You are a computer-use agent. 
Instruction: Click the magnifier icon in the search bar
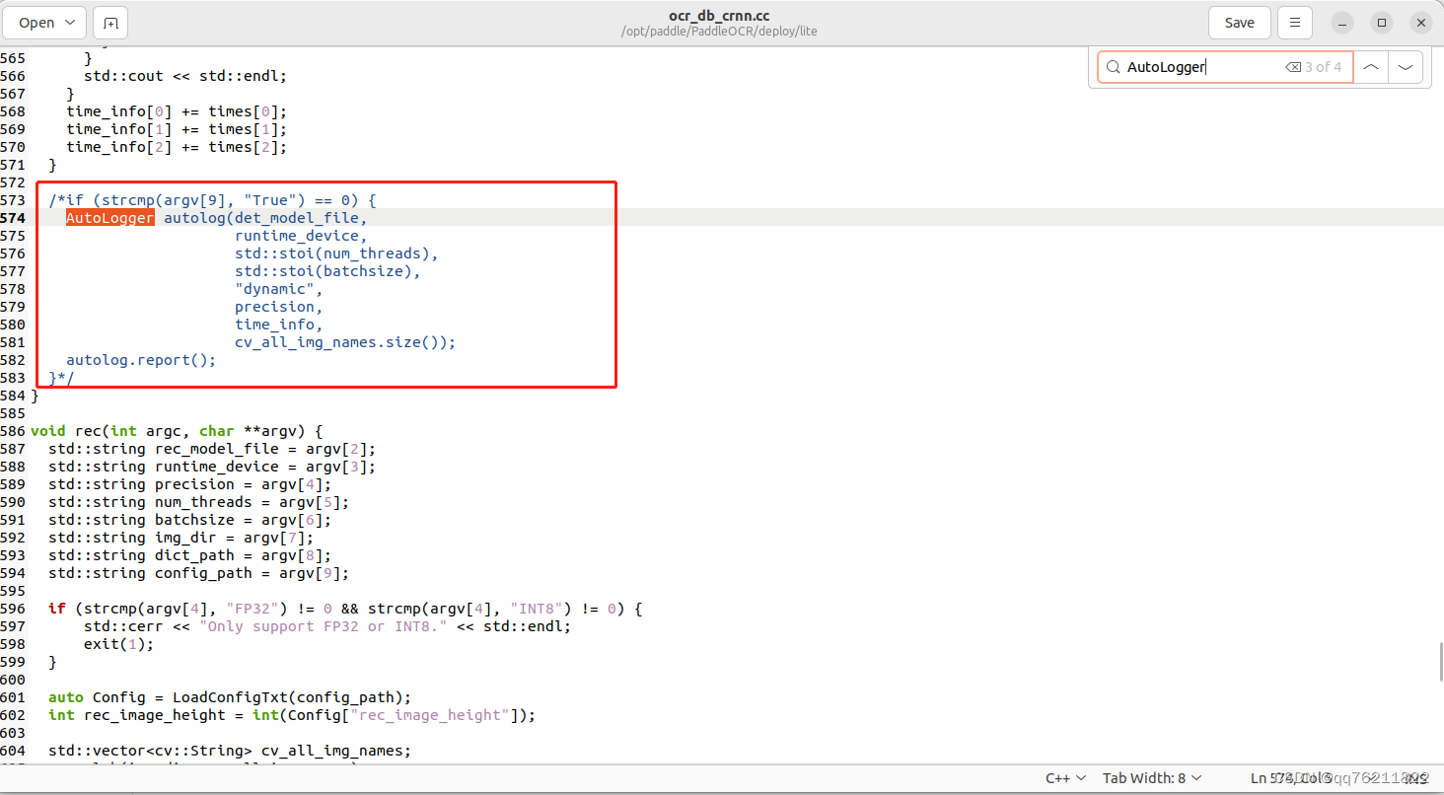click(1113, 66)
